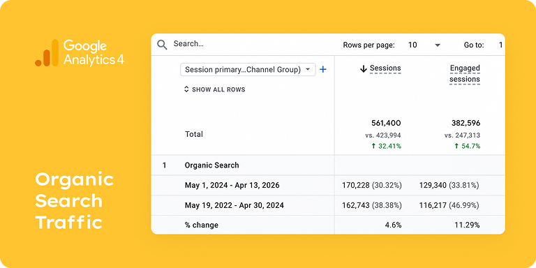The width and height of the screenshot is (536, 268).
Task: Click the Go to page number field
Action: coord(500,45)
